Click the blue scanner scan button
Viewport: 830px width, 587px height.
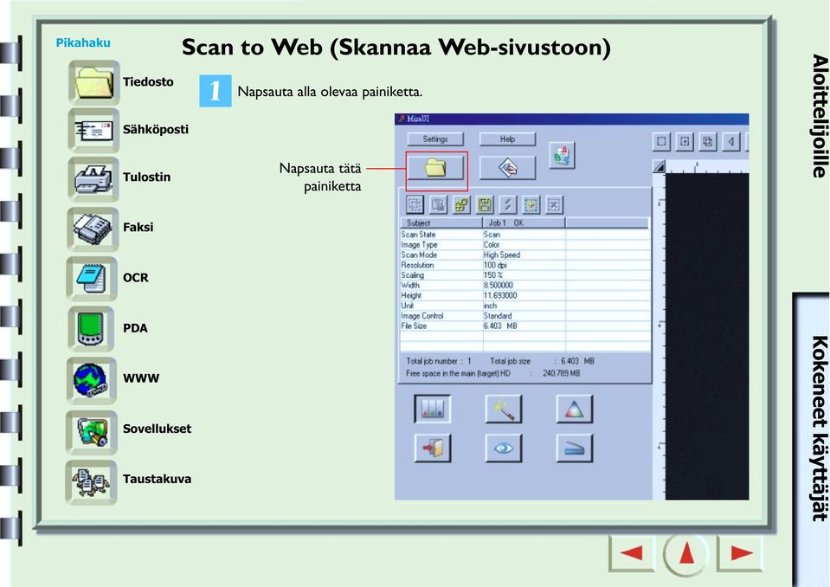[x=575, y=448]
